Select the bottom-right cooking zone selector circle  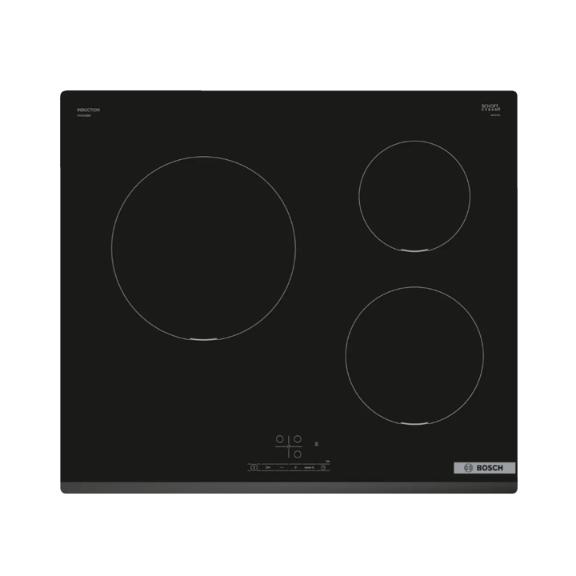click(298, 454)
